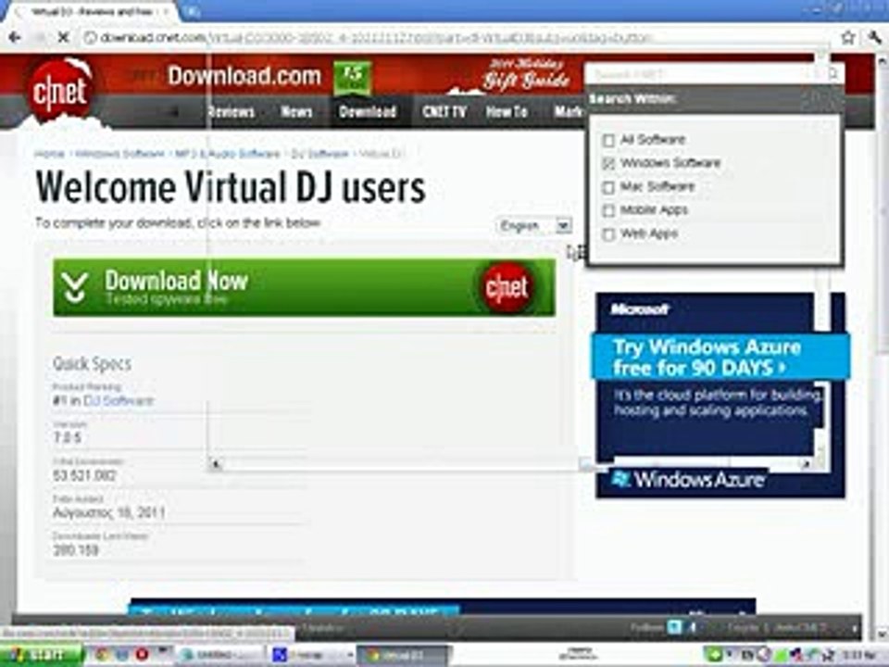Click the DJ Software breadcrumb link
The width and height of the screenshot is (889, 667).
pyautogui.click(x=319, y=154)
